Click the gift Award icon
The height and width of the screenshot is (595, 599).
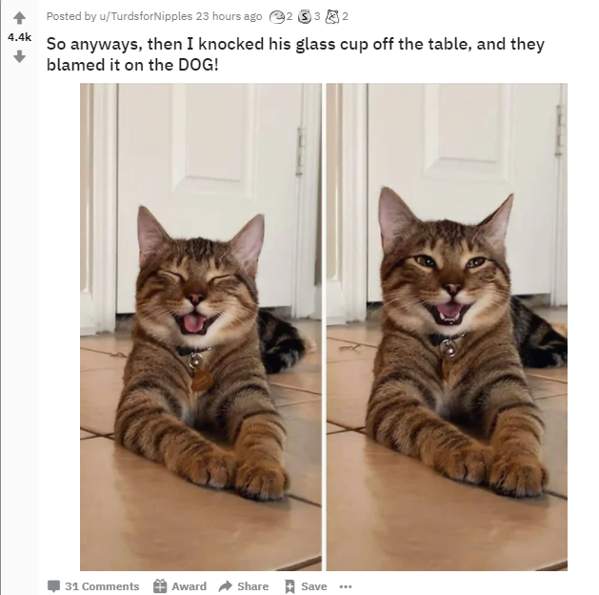tap(160, 585)
